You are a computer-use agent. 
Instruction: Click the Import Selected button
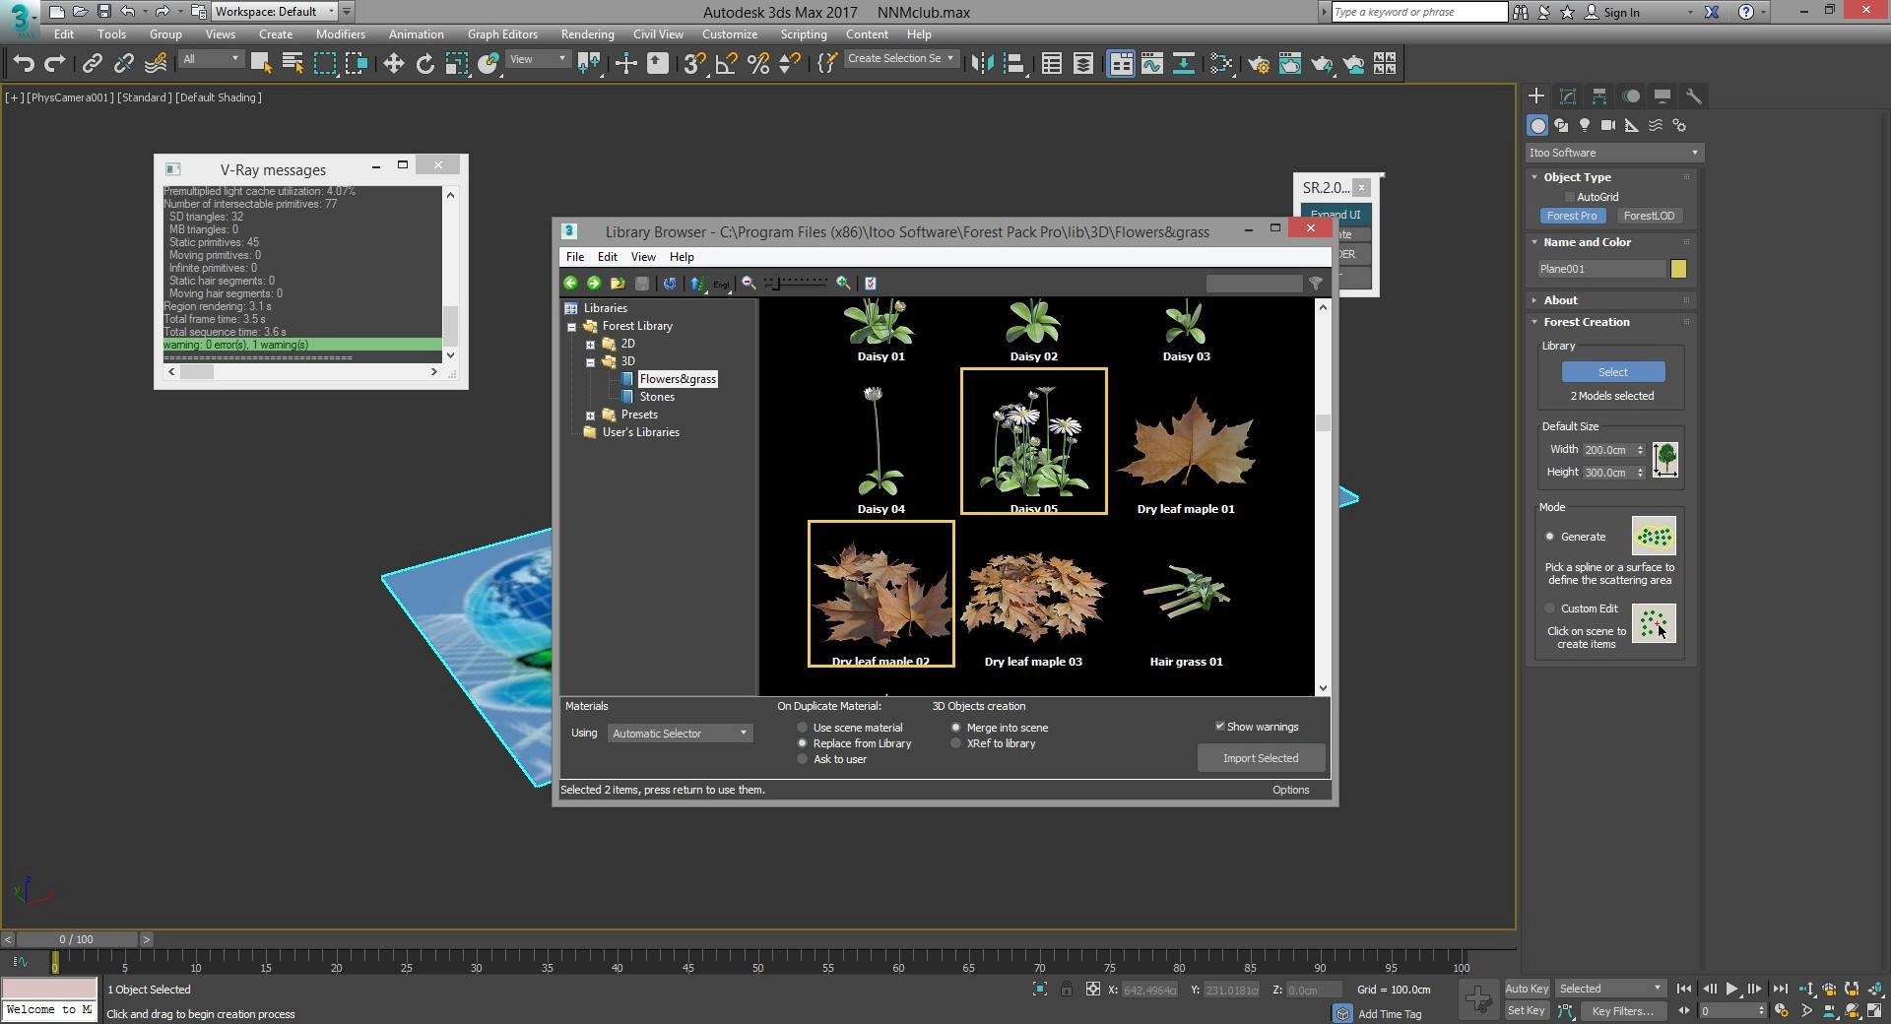coord(1261,758)
